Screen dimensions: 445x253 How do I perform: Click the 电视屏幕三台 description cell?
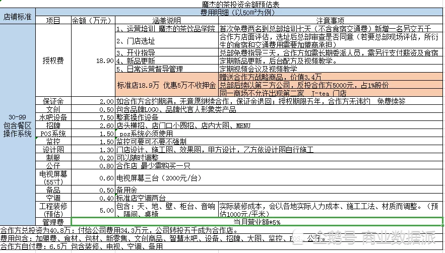pyautogui.click(x=280, y=178)
